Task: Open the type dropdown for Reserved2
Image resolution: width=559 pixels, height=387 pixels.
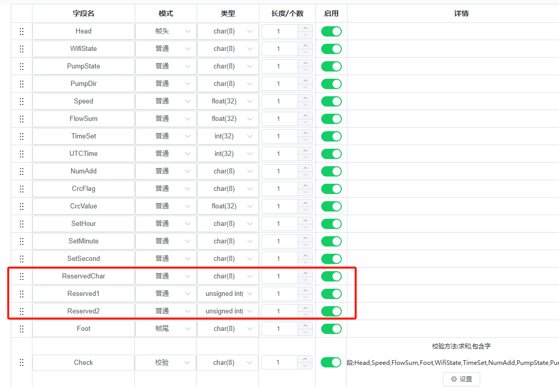Action: 228,311
